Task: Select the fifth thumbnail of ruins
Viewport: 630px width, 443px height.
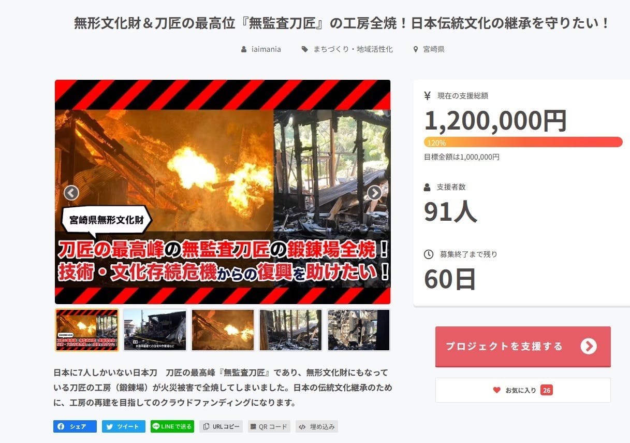Action: (359, 330)
